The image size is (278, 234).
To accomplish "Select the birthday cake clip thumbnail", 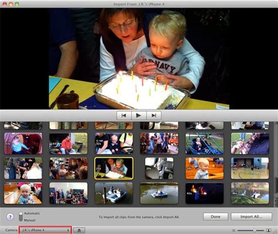I will 114,168.
